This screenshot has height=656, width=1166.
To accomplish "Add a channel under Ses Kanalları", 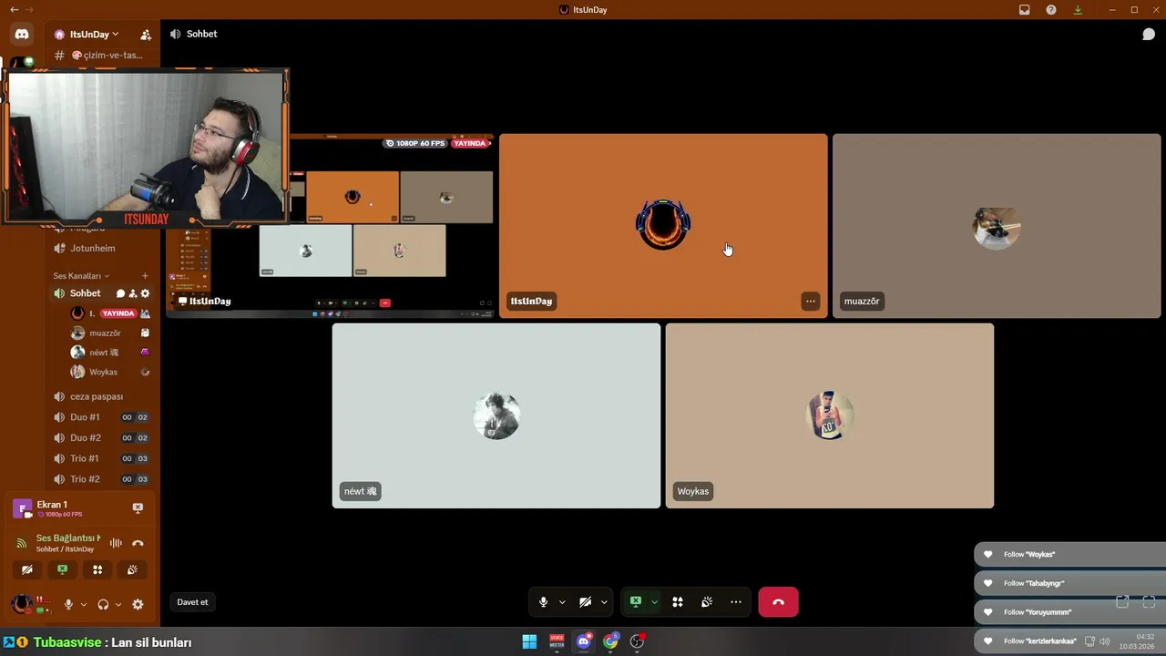I will 145,276.
